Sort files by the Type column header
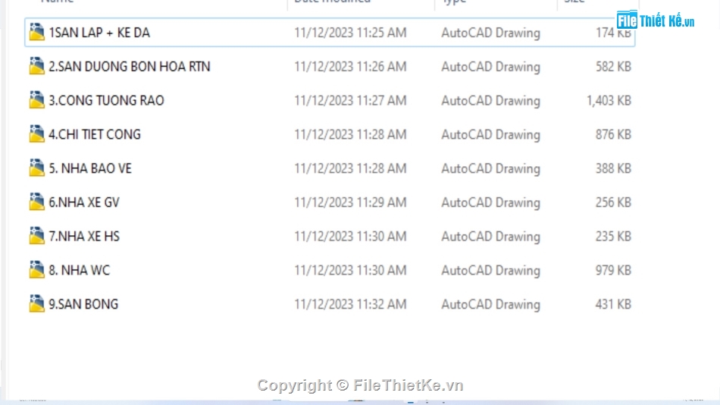Image resolution: width=720 pixels, height=405 pixels. click(454, 2)
